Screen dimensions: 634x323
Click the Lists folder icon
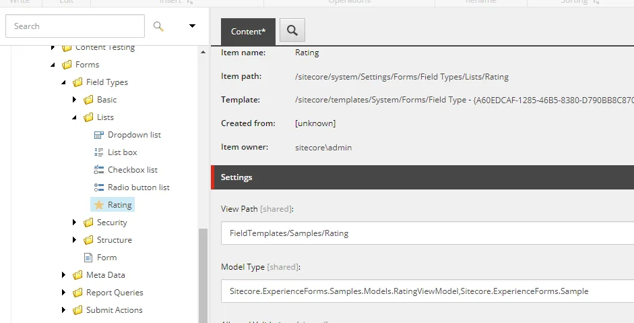[x=88, y=117]
